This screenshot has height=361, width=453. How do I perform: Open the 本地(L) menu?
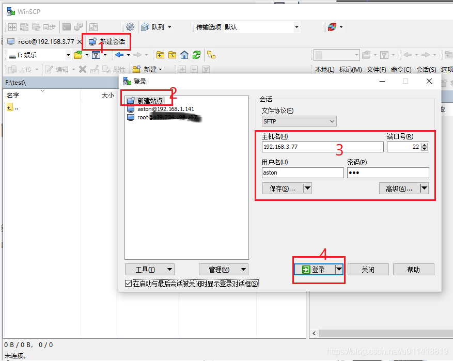(325, 69)
